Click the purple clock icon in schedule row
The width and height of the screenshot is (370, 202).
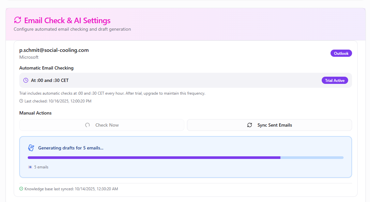click(x=26, y=80)
